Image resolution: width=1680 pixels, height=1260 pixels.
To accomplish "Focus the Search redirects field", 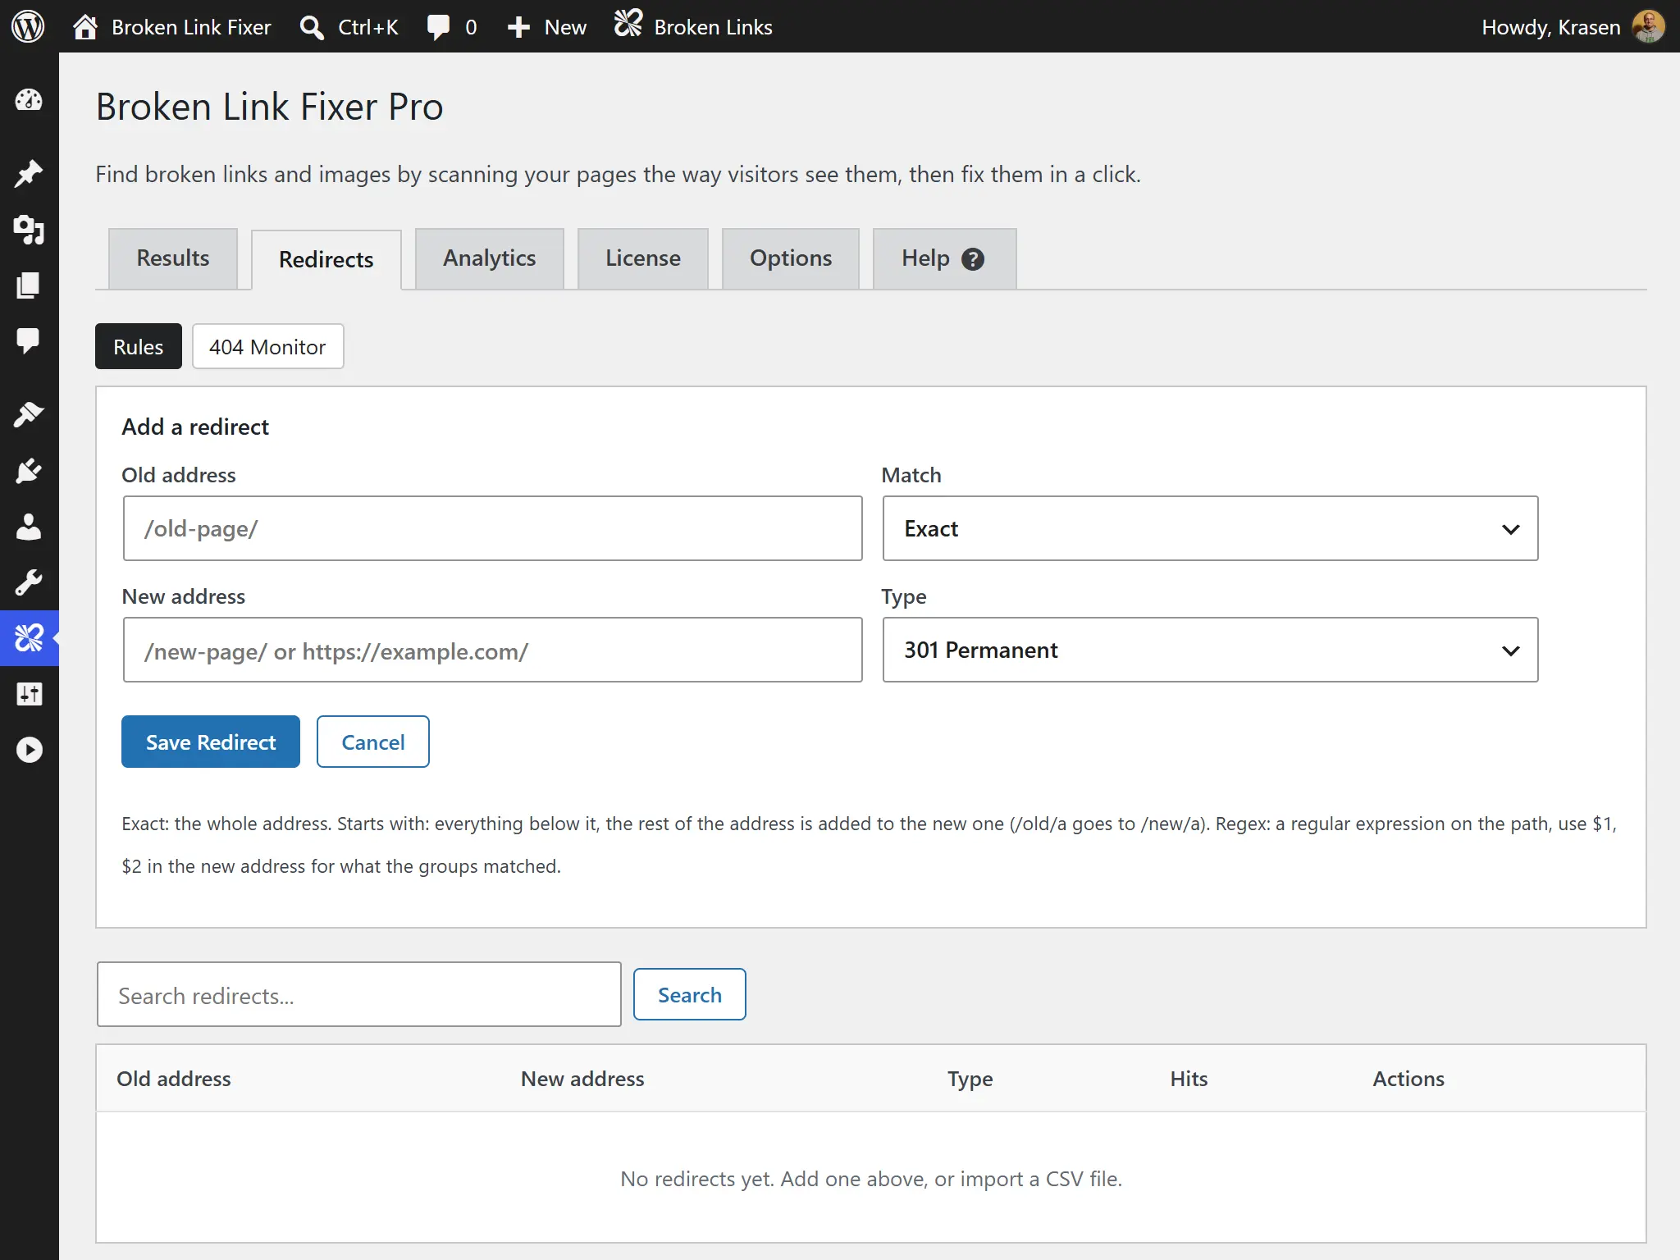I will [x=359, y=994].
